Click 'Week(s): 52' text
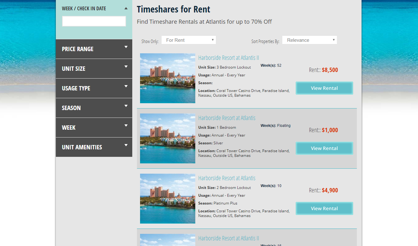This screenshot has height=246, width=418. [271, 65]
